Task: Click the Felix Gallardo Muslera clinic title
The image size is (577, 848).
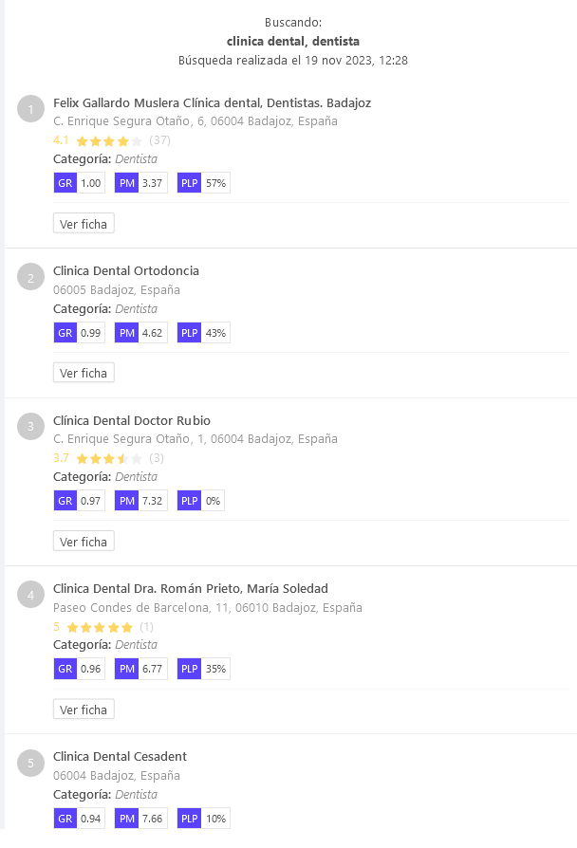Action: pyautogui.click(x=212, y=102)
